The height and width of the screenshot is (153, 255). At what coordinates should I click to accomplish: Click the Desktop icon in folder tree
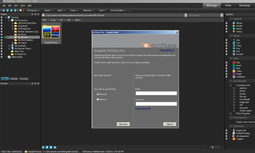[9, 17]
